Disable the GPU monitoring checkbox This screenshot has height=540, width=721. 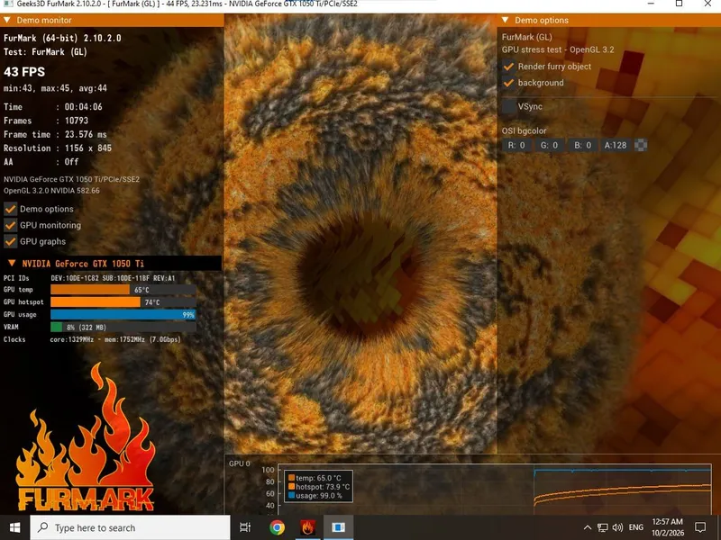click(x=11, y=225)
